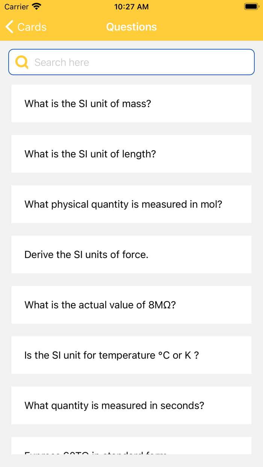Click the search magnifier icon
Screen dimensions: 263x467
22,62
